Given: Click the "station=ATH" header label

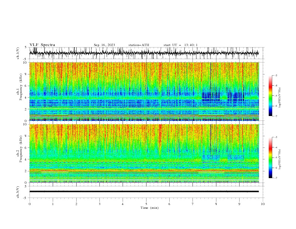Looking at the screenshot, I should click(x=139, y=45).
